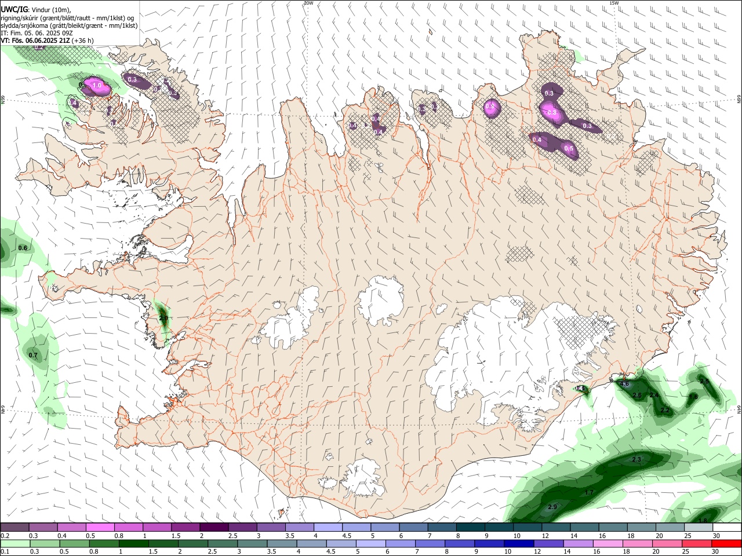Click the '1.7' rain value in the southeast sea
The height and width of the screenshot is (556, 742).
589,492
